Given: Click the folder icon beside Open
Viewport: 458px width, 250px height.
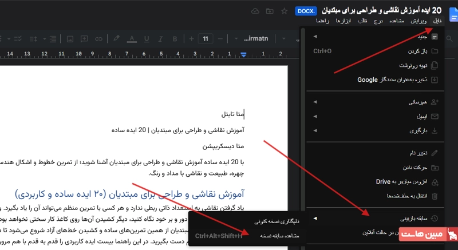Looking at the screenshot, I should [435, 51].
